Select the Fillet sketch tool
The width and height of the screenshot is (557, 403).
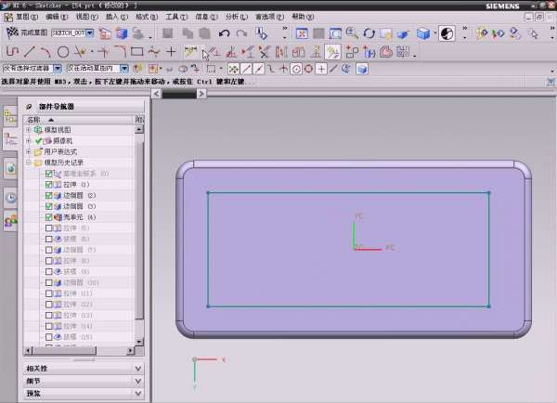120,52
